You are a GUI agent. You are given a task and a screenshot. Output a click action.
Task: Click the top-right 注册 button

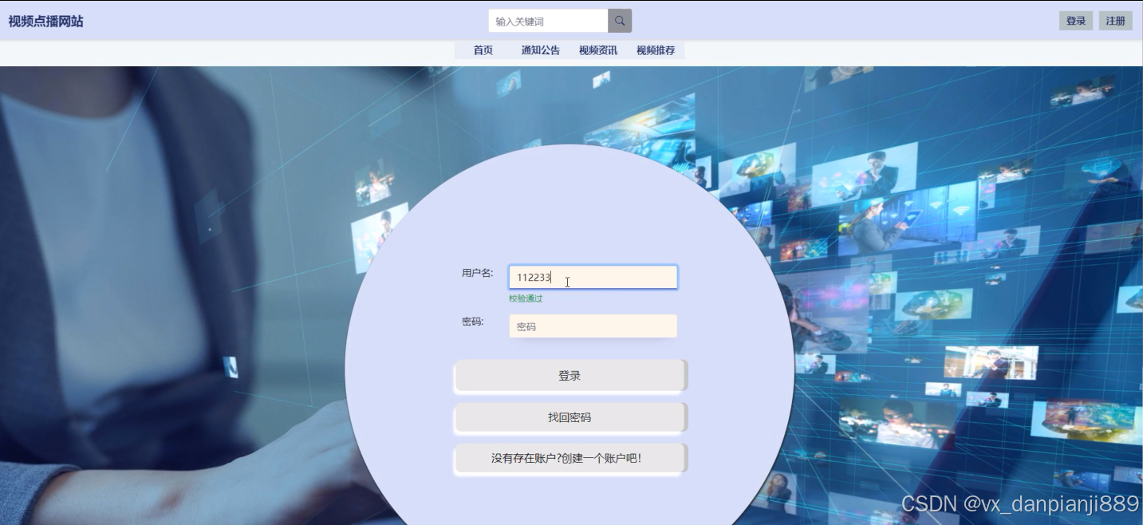pyautogui.click(x=1115, y=21)
